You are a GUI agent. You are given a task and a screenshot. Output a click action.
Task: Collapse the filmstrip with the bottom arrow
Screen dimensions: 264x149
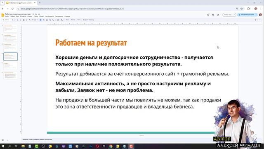(x=7, y=140)
